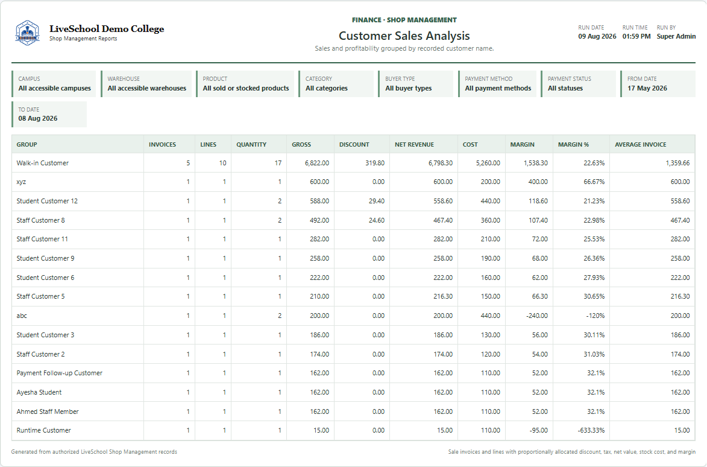Click the 'FINANCE · SHOP MANAGEMENT' heading
707x467 pixels.
[404, 20]
